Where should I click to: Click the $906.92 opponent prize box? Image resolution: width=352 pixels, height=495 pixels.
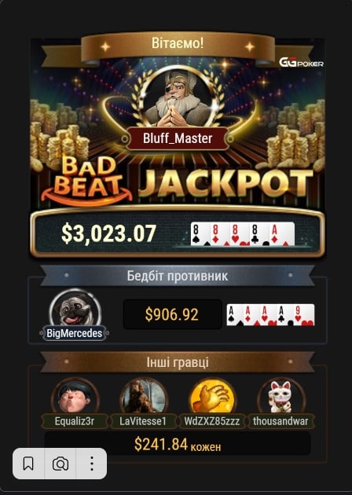[172, 314]
